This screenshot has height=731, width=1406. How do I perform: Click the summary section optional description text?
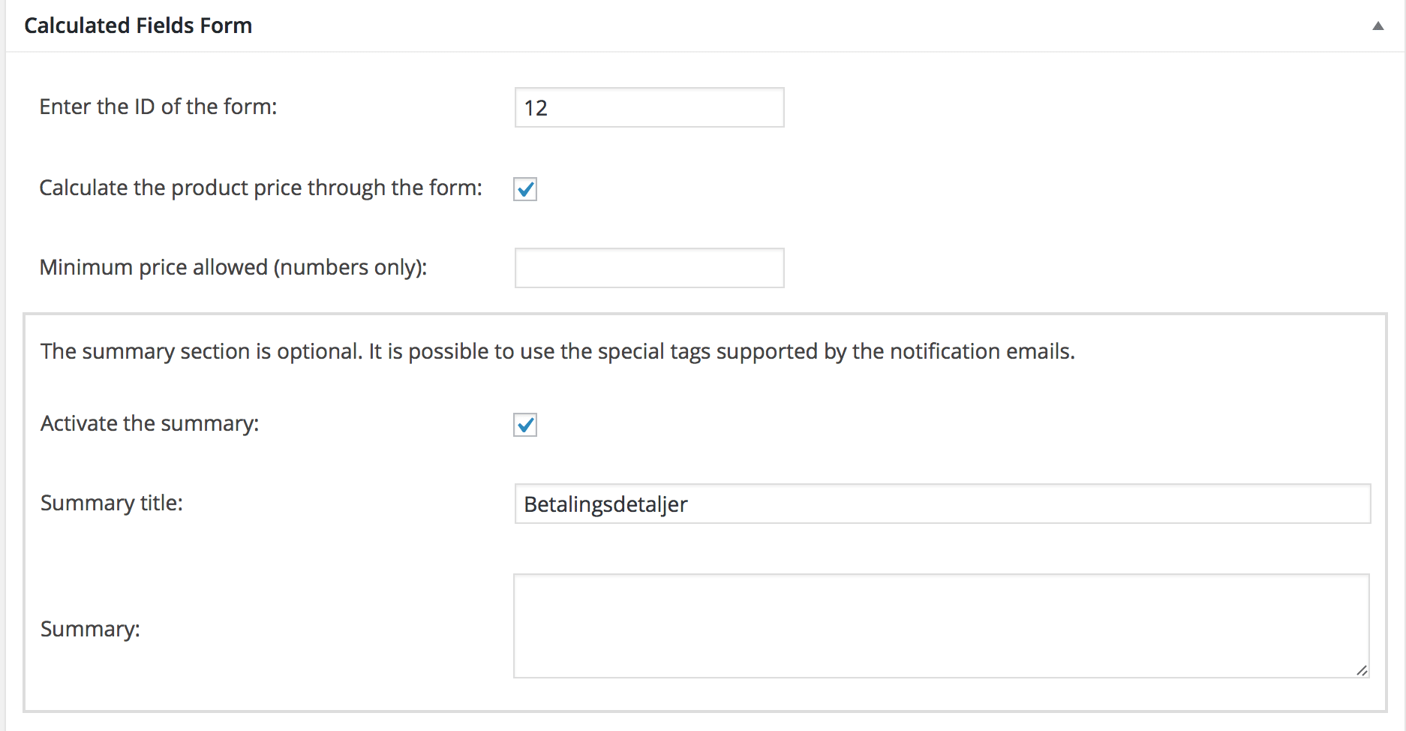pyautogui.click(x=557, y=351)
